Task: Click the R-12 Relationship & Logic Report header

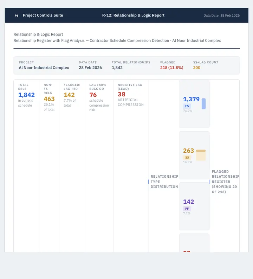Action: (133, 15)
